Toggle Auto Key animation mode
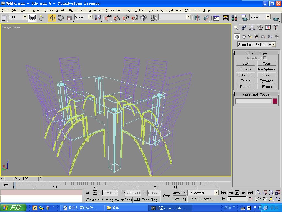 [x=180, y=193]
